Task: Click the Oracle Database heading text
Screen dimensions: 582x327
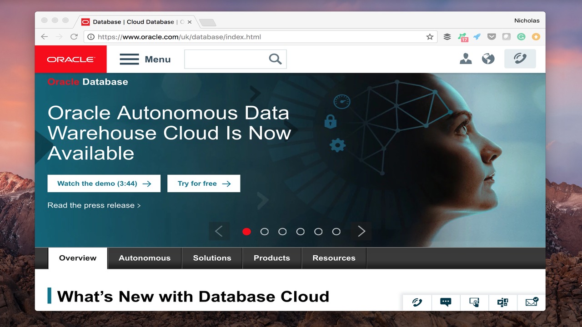Action: tap(88, 82)
